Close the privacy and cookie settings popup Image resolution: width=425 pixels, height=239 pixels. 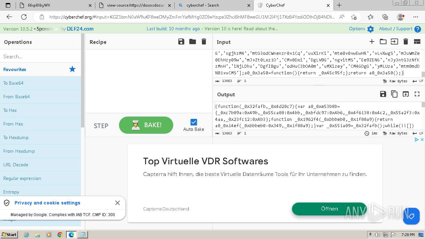click(118, 203)
